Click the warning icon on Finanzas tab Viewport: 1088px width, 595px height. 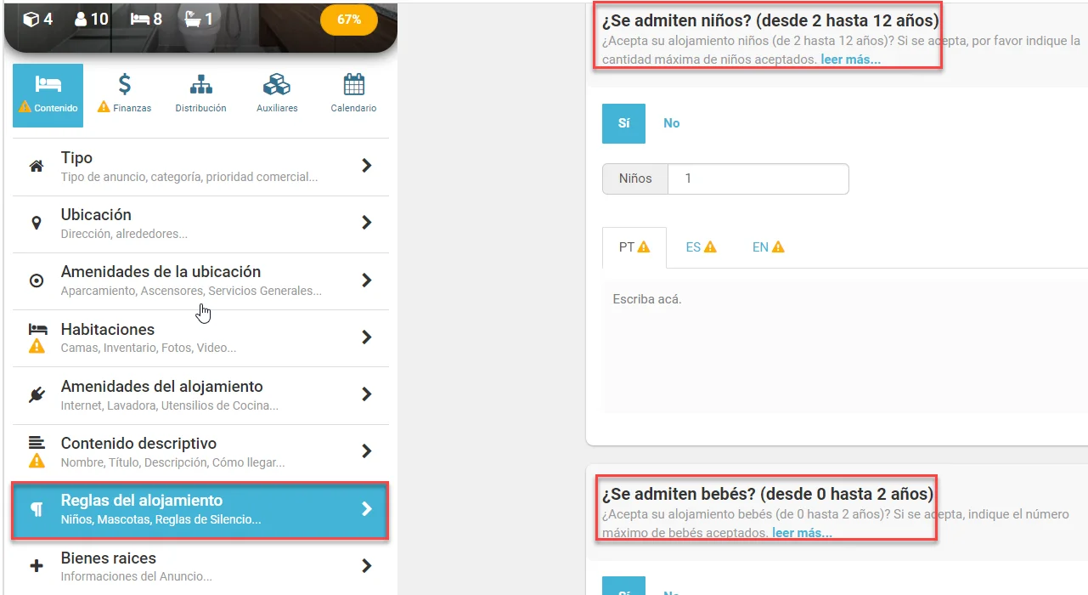(x=104, y=107)
